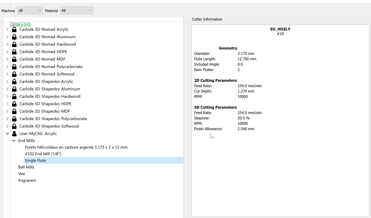Expand Carbide 3D-Shapeoko-MDF library
Viewport: 371px width, 218px height.
coord(7,111)
